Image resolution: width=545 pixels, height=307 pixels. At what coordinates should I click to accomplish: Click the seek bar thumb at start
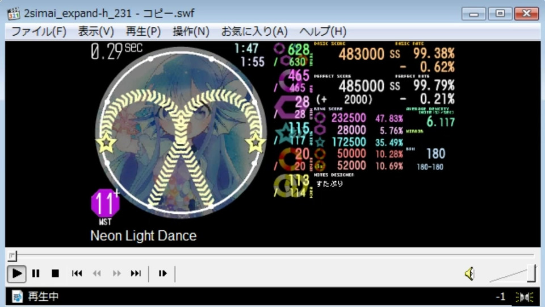[12, 256]
